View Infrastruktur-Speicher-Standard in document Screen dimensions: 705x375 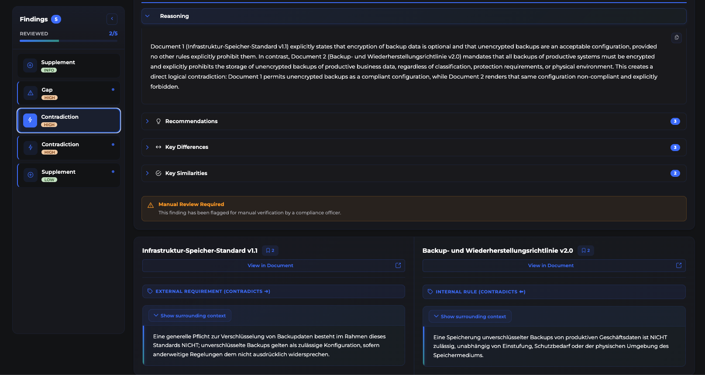[x=274, y=265]
